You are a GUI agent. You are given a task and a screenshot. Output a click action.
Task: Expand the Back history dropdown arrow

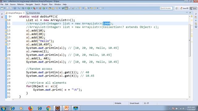click(x=97, y=8)
